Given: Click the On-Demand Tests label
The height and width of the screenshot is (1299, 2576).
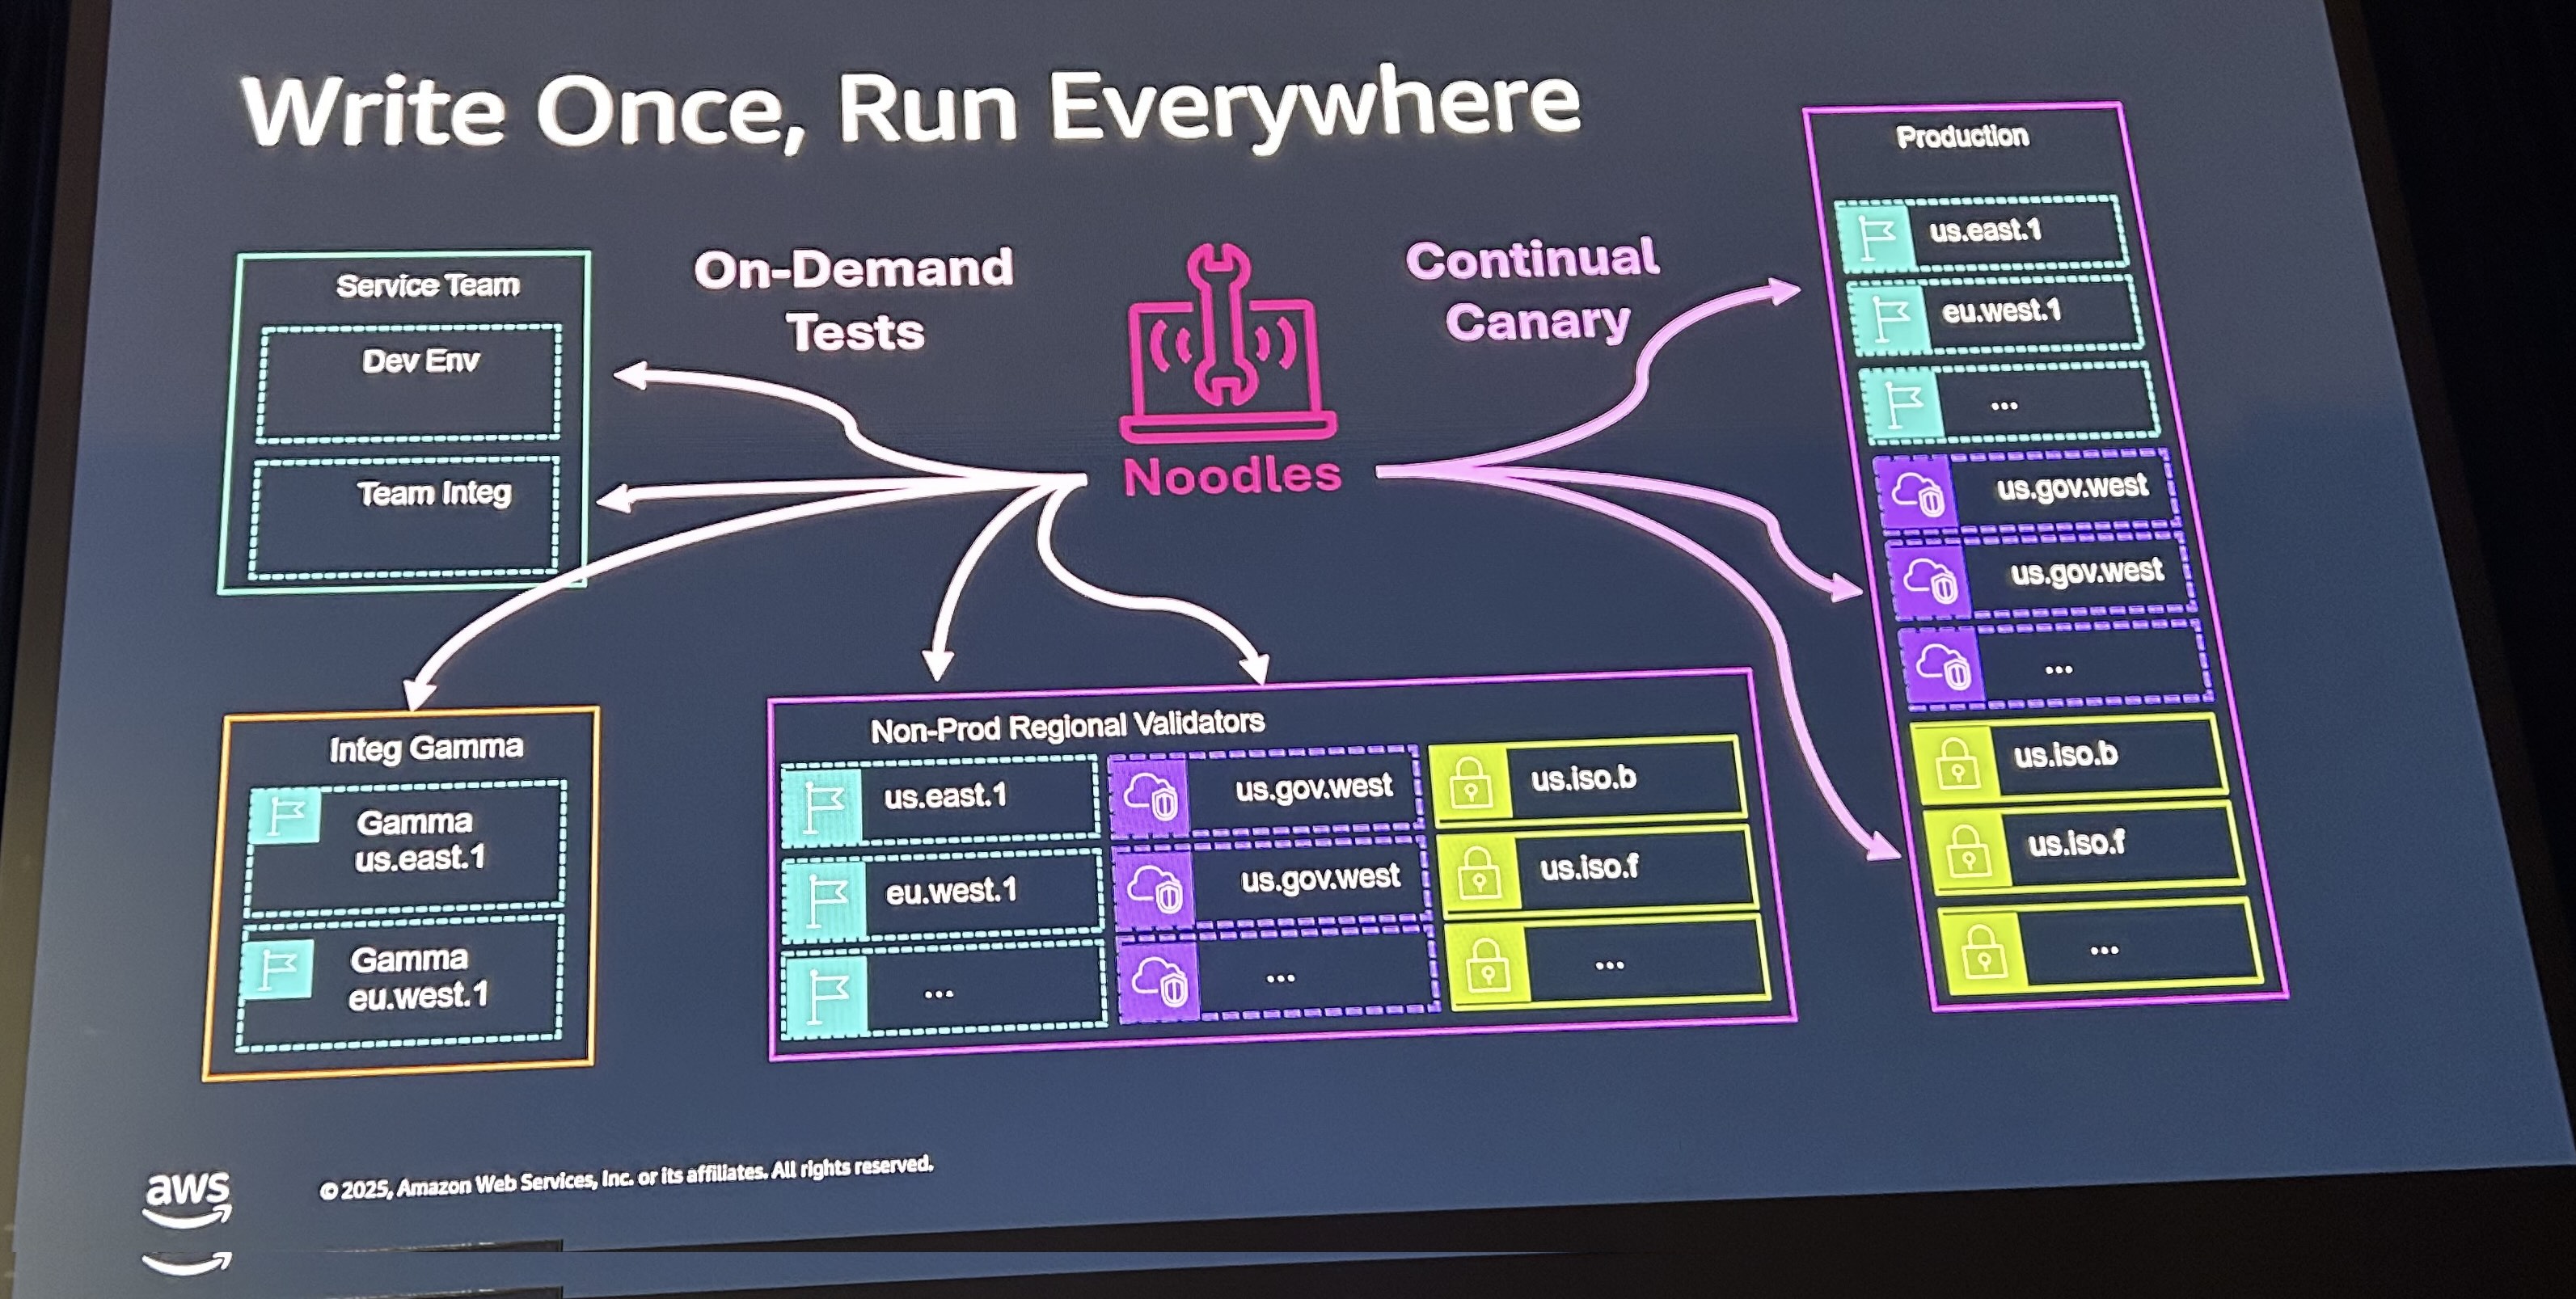Looking at the screenshot, I should coord(854,299).
